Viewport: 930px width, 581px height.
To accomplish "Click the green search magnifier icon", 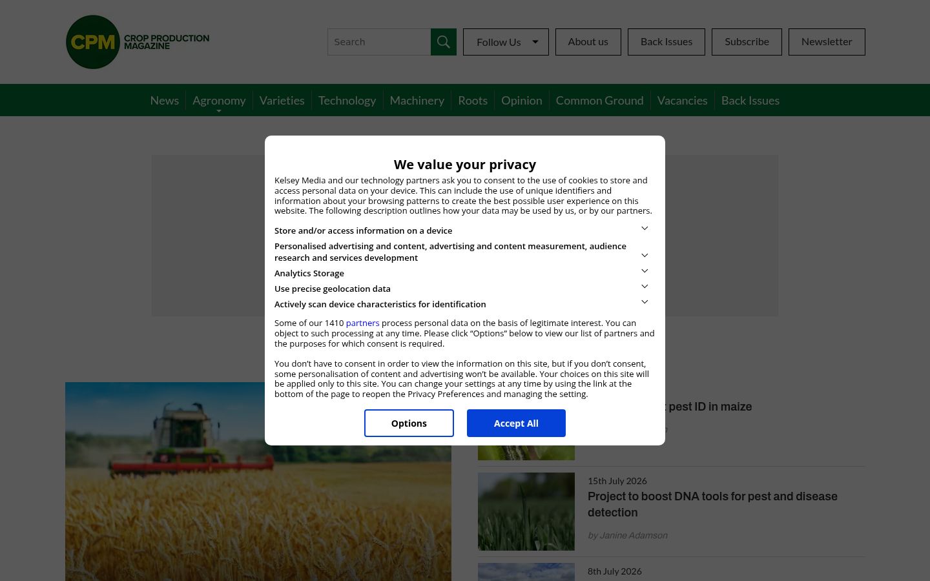I will pos(444,42).
